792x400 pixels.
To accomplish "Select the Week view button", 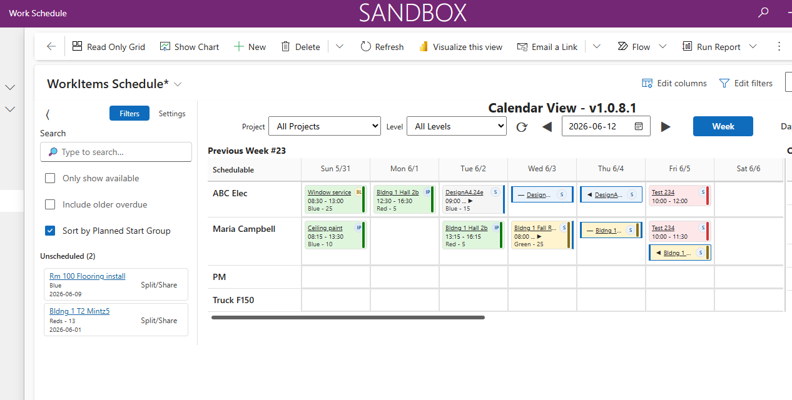I will point(723,126).
